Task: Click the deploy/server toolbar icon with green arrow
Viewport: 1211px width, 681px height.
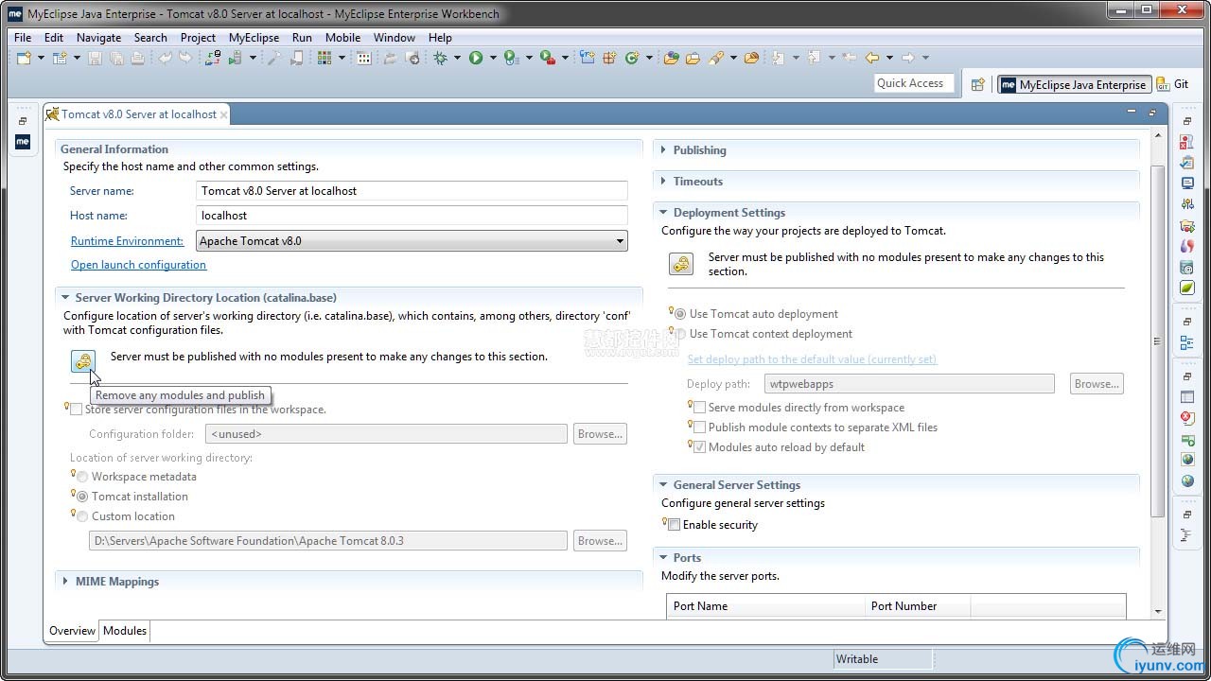Action: (235, 58)
